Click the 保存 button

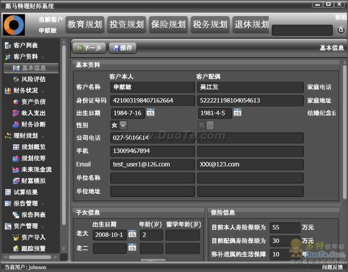(122, 48)
